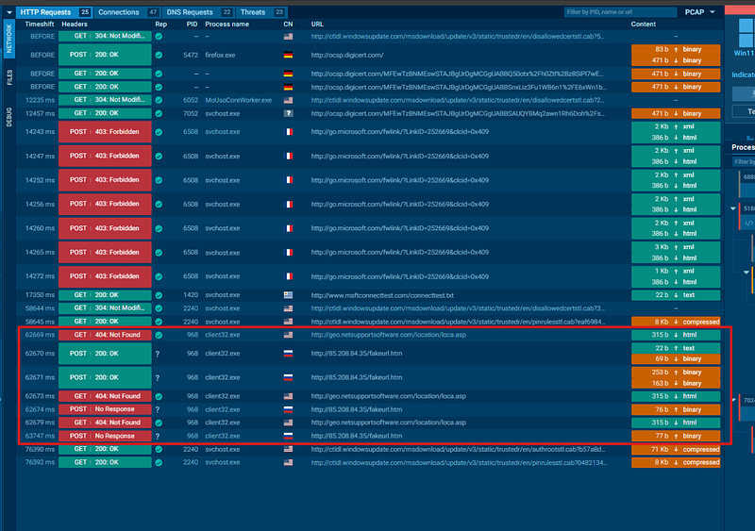Click reputation checkmark for firefox.exe request
This screenshot has height=531, width=755.
[x=159, y=55]
